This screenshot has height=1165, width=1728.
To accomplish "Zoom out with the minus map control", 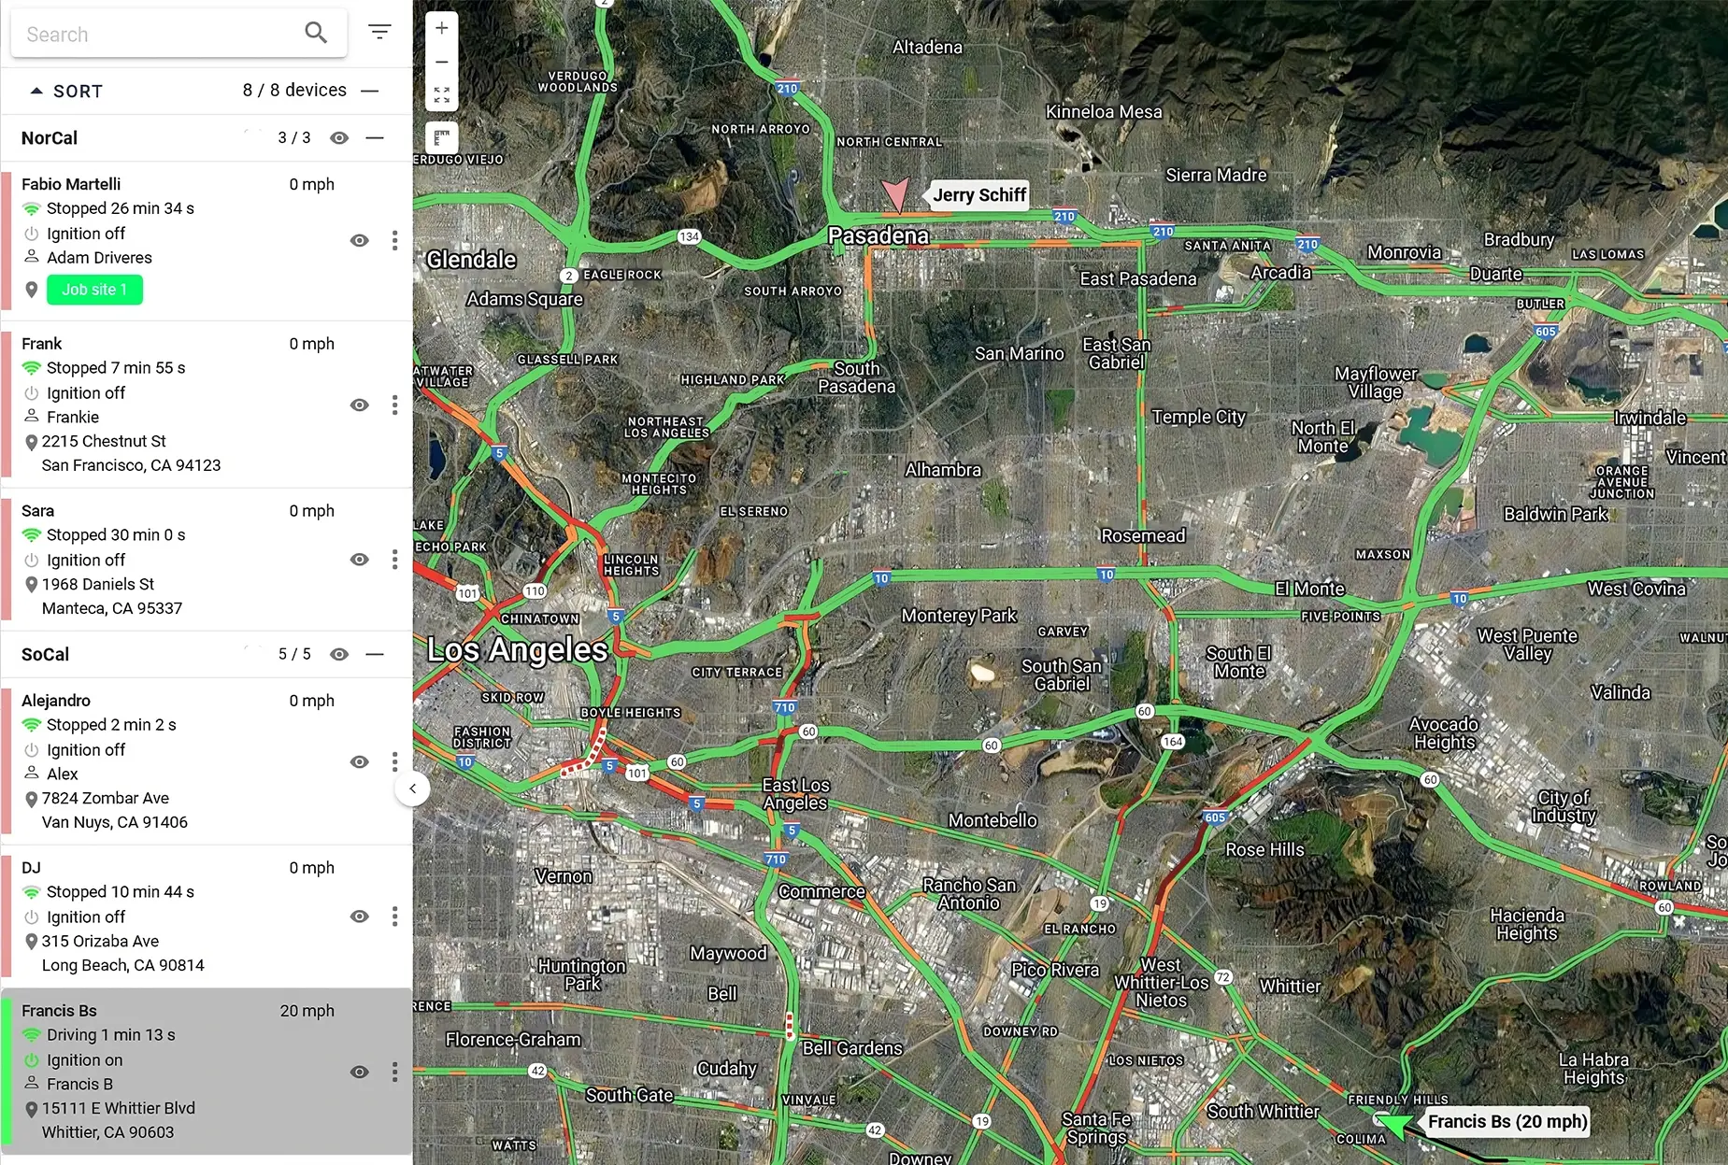I will 441,62.
